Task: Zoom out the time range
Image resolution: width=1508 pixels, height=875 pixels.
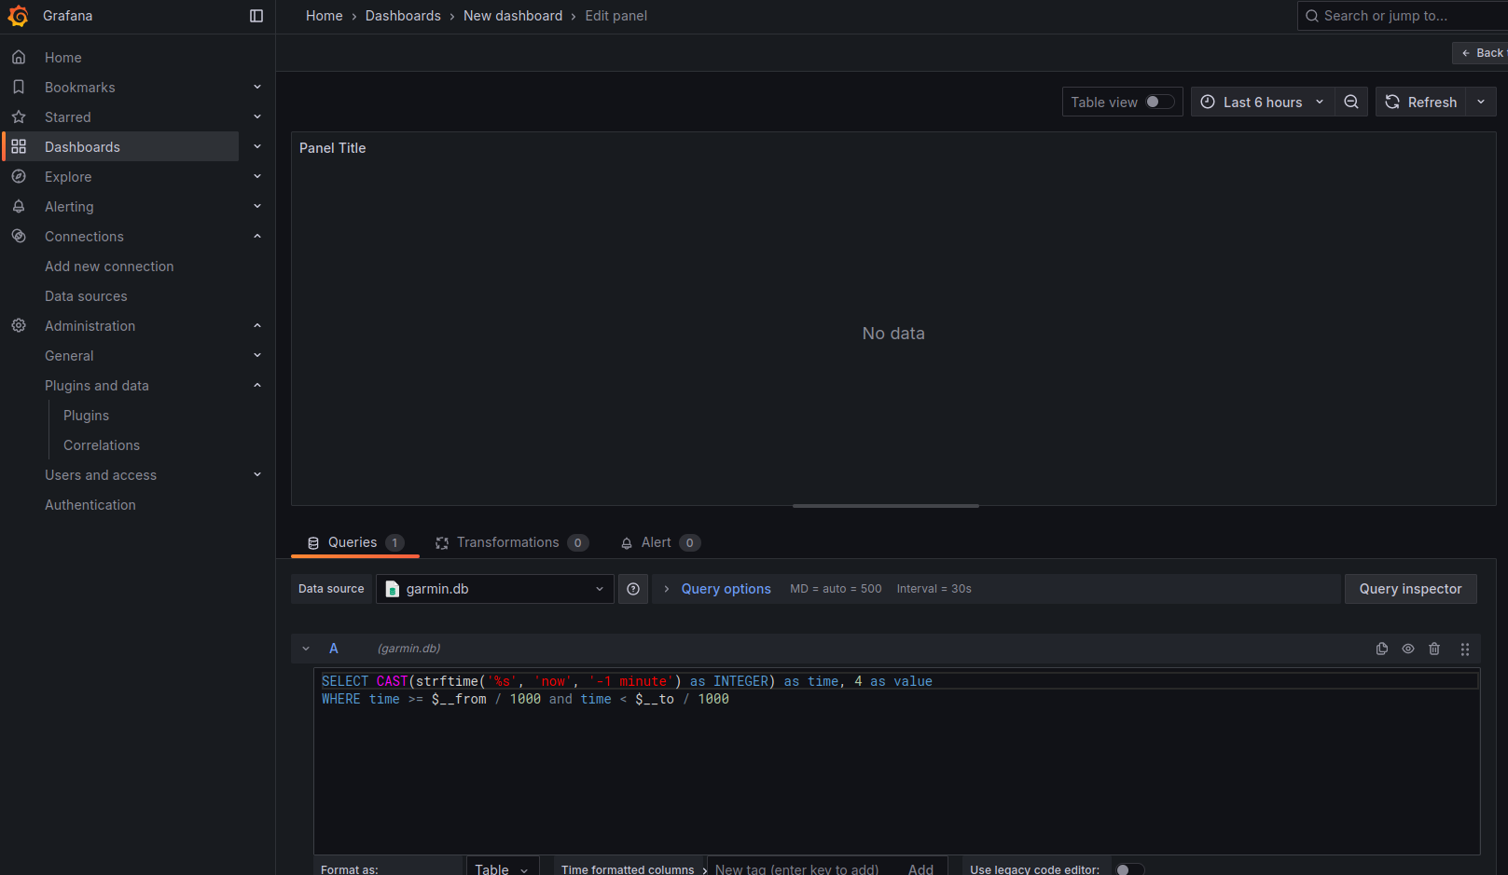Action: coord(1351,103)
